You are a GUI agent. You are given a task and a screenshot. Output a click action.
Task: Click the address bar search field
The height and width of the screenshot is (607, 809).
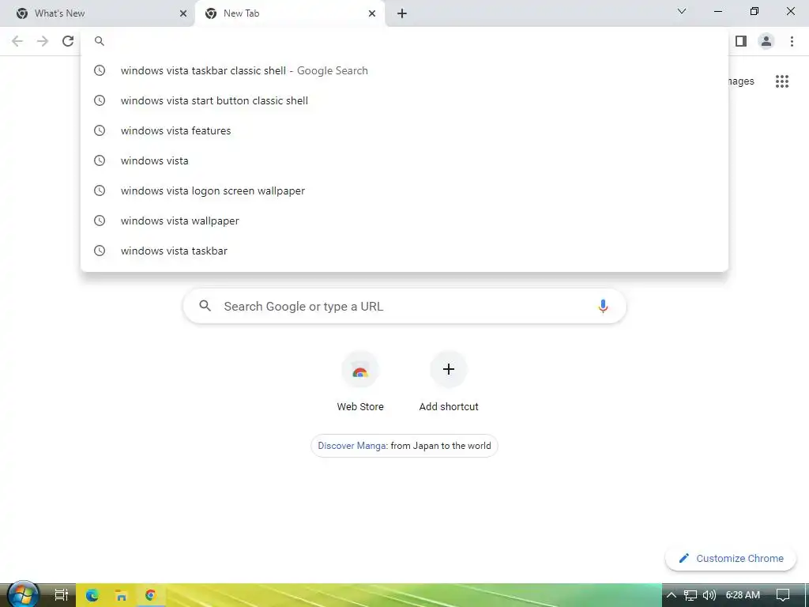click(404, 41)
